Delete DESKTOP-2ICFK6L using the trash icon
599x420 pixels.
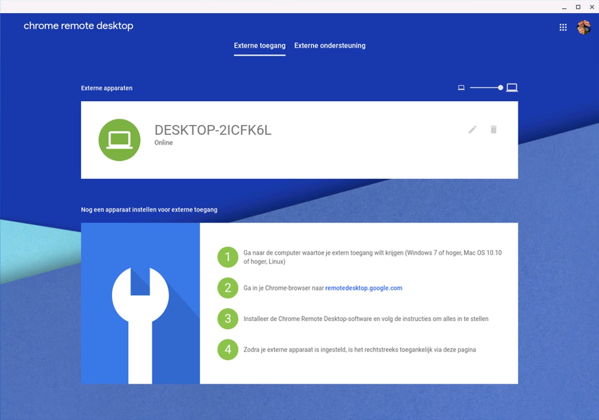tap(493, 129)
